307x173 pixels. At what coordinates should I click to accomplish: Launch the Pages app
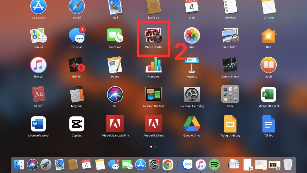coord(115,65)
